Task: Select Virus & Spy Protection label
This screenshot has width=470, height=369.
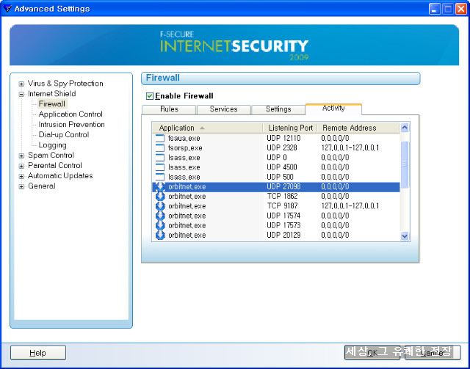Action: coord(65,84)
